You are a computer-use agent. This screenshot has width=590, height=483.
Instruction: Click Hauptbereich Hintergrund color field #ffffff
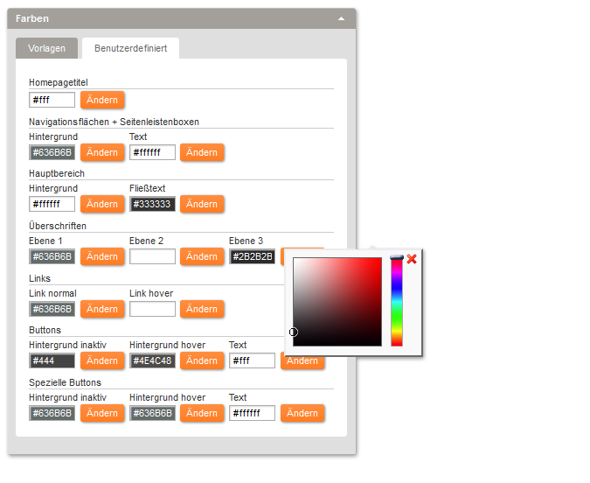tap(52, 204)
